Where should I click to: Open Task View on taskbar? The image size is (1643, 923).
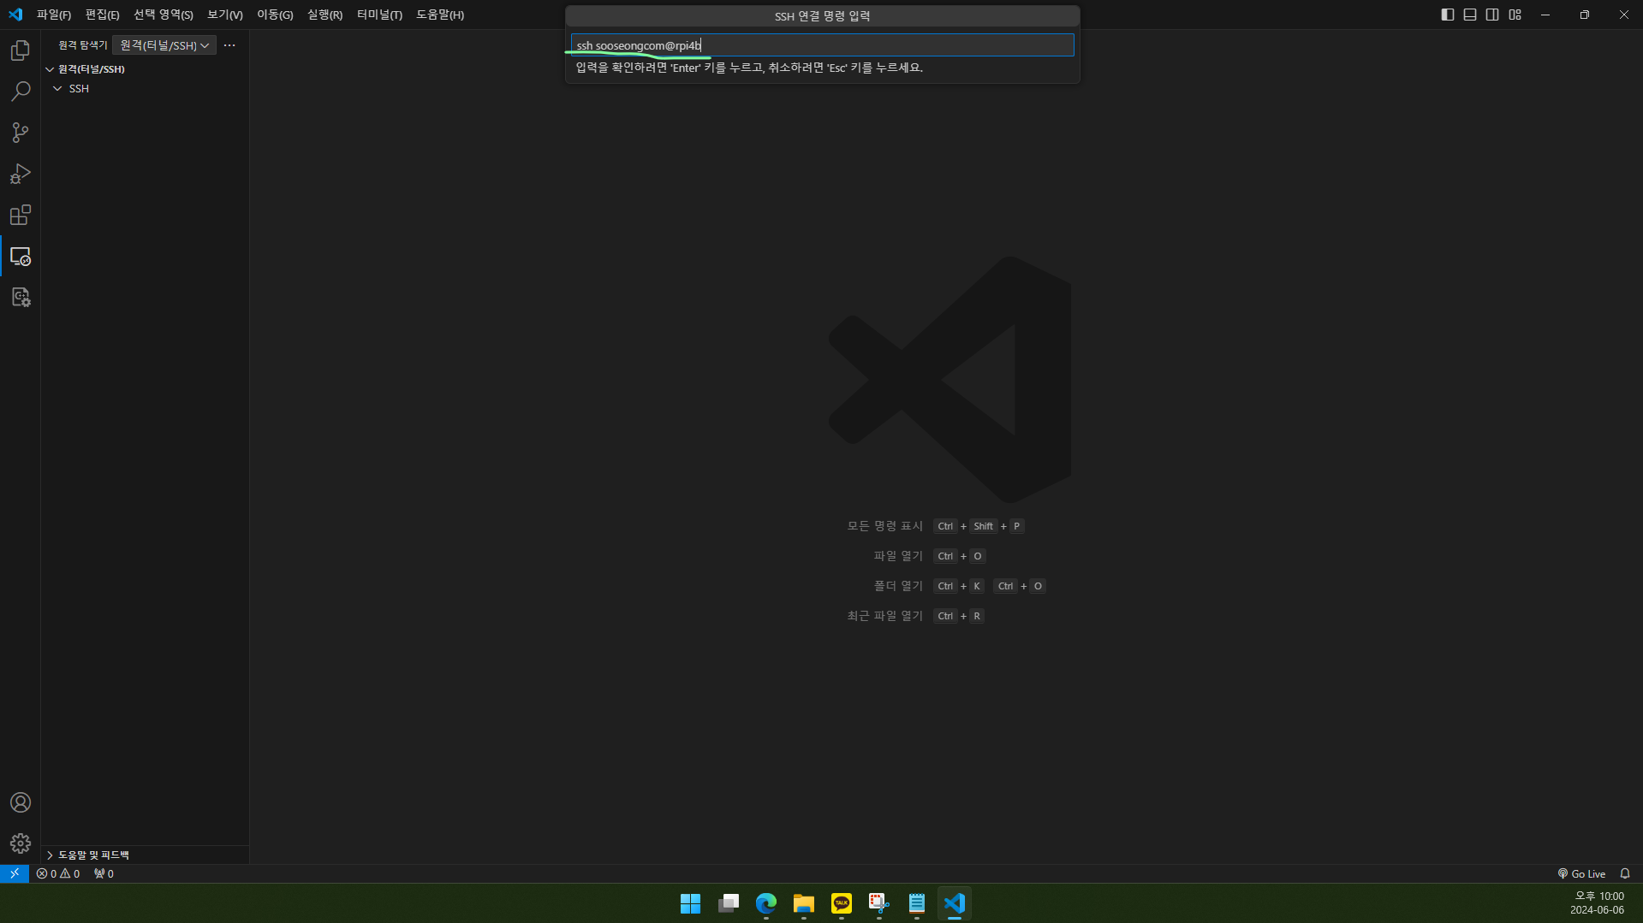point(729,903)
